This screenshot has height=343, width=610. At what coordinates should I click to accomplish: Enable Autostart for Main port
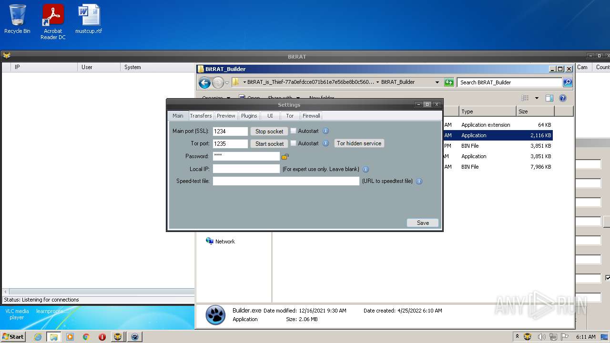[294, 131]
